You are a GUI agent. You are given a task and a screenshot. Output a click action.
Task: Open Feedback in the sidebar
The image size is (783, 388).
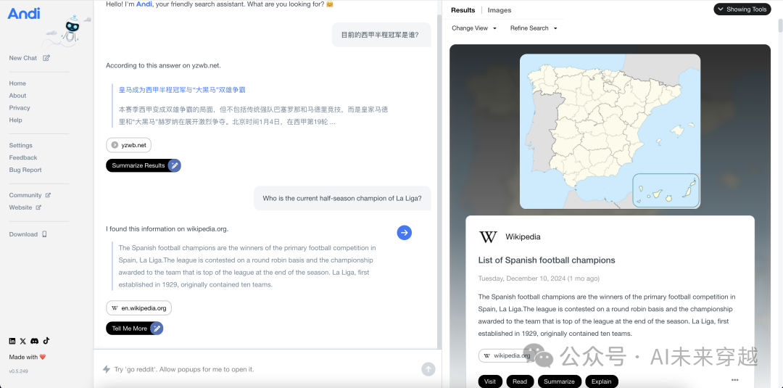23,157
